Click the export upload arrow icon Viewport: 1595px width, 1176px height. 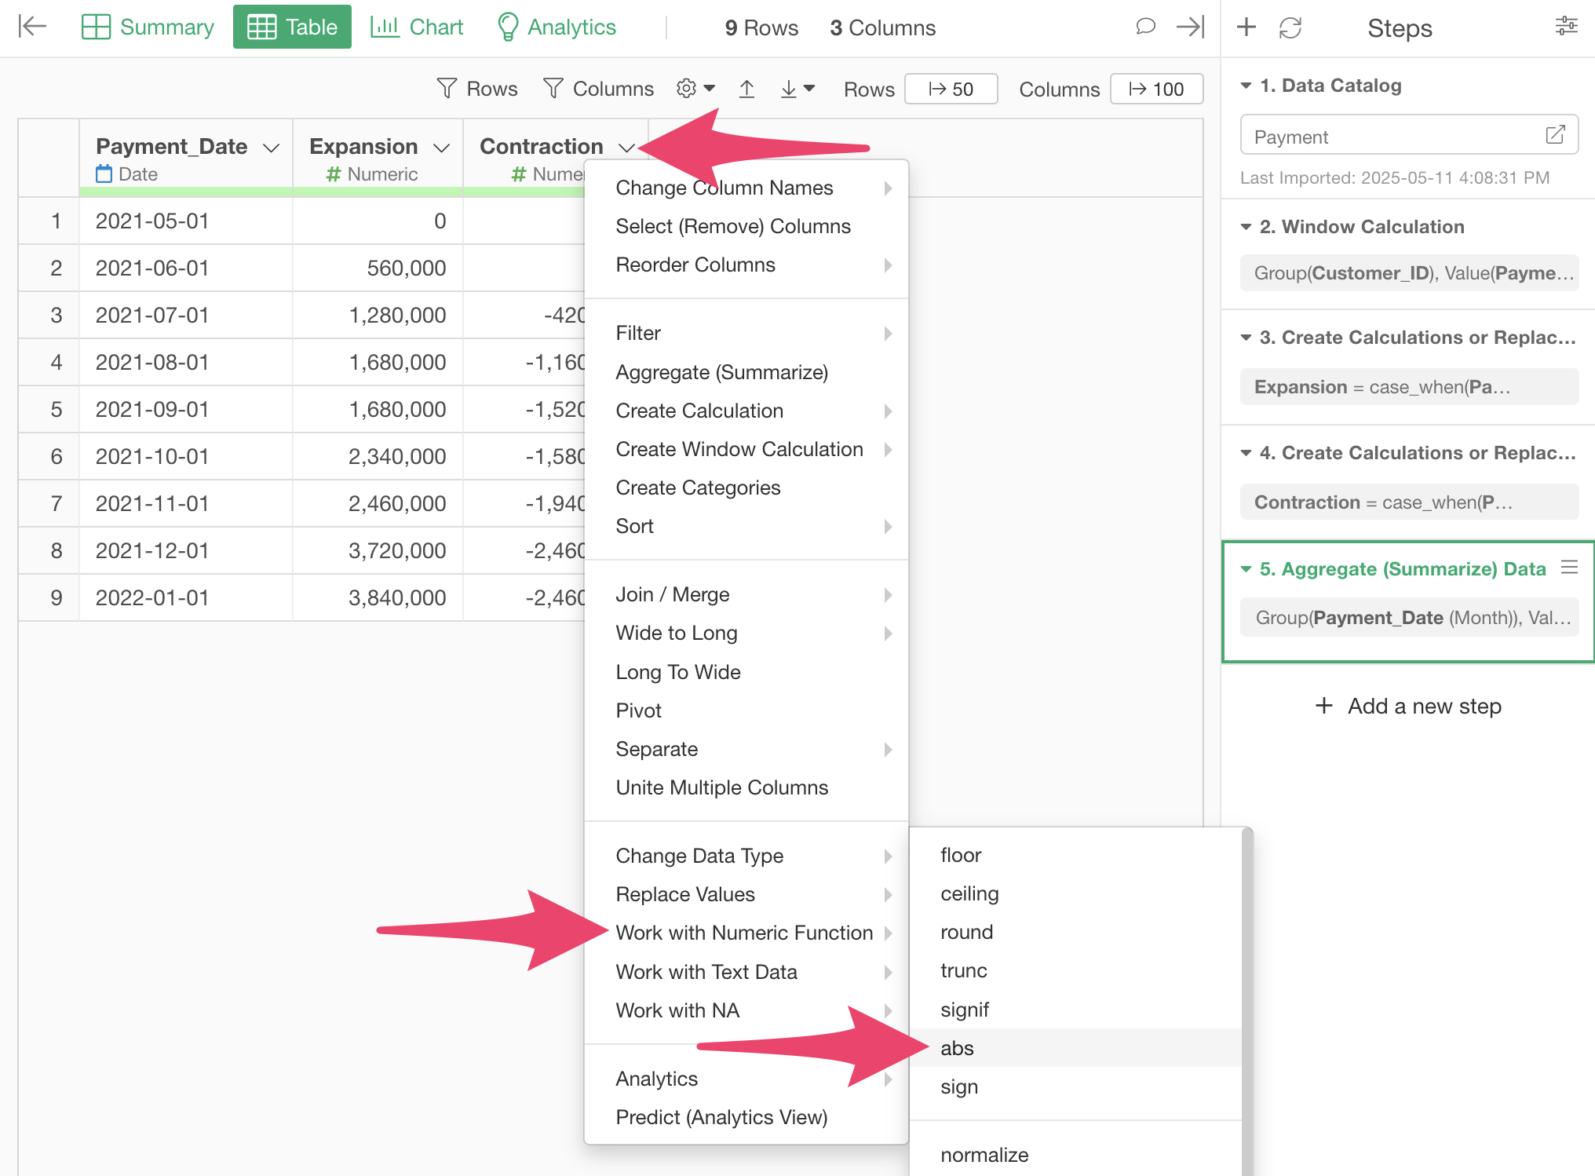tap(746, 89)
